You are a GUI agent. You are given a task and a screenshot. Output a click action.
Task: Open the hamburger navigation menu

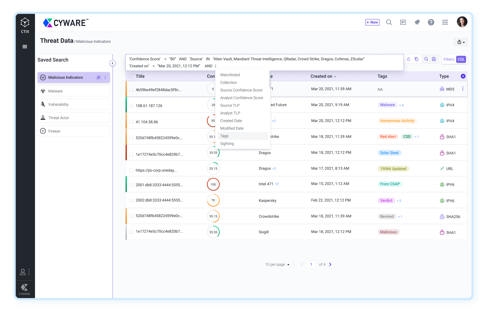[x=25, y=47]
